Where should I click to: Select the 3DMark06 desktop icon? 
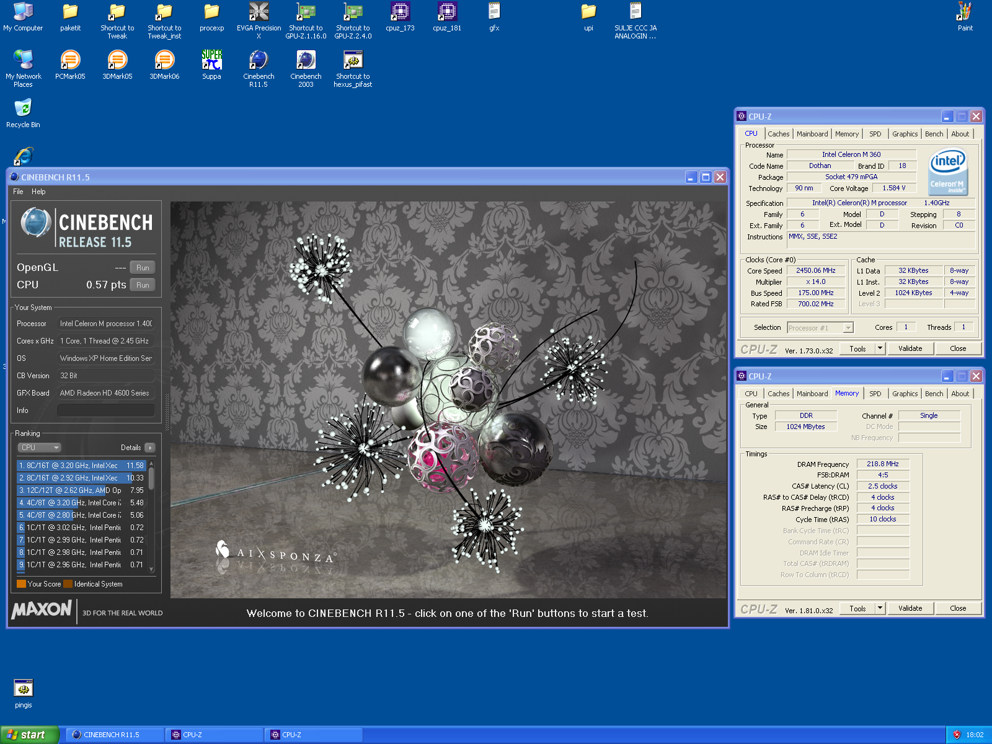coord(164,65)
